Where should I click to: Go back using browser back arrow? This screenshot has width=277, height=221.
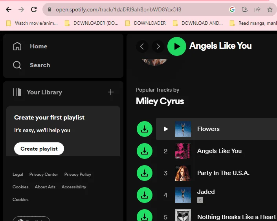point(9,9)
